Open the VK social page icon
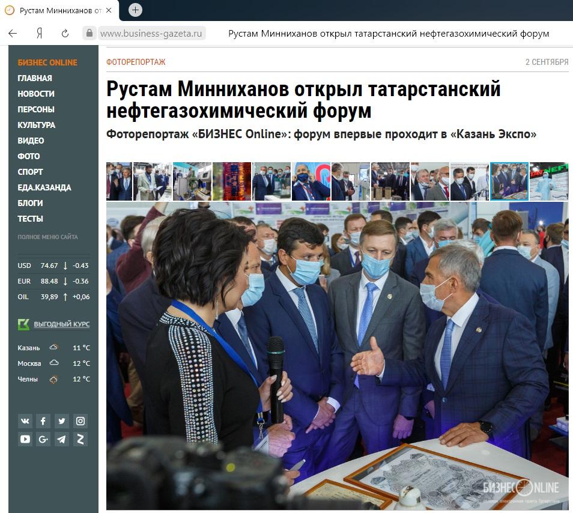 point(25,421)
